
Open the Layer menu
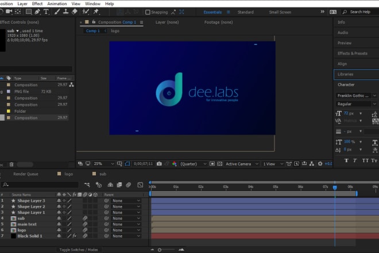pos(22,3)
